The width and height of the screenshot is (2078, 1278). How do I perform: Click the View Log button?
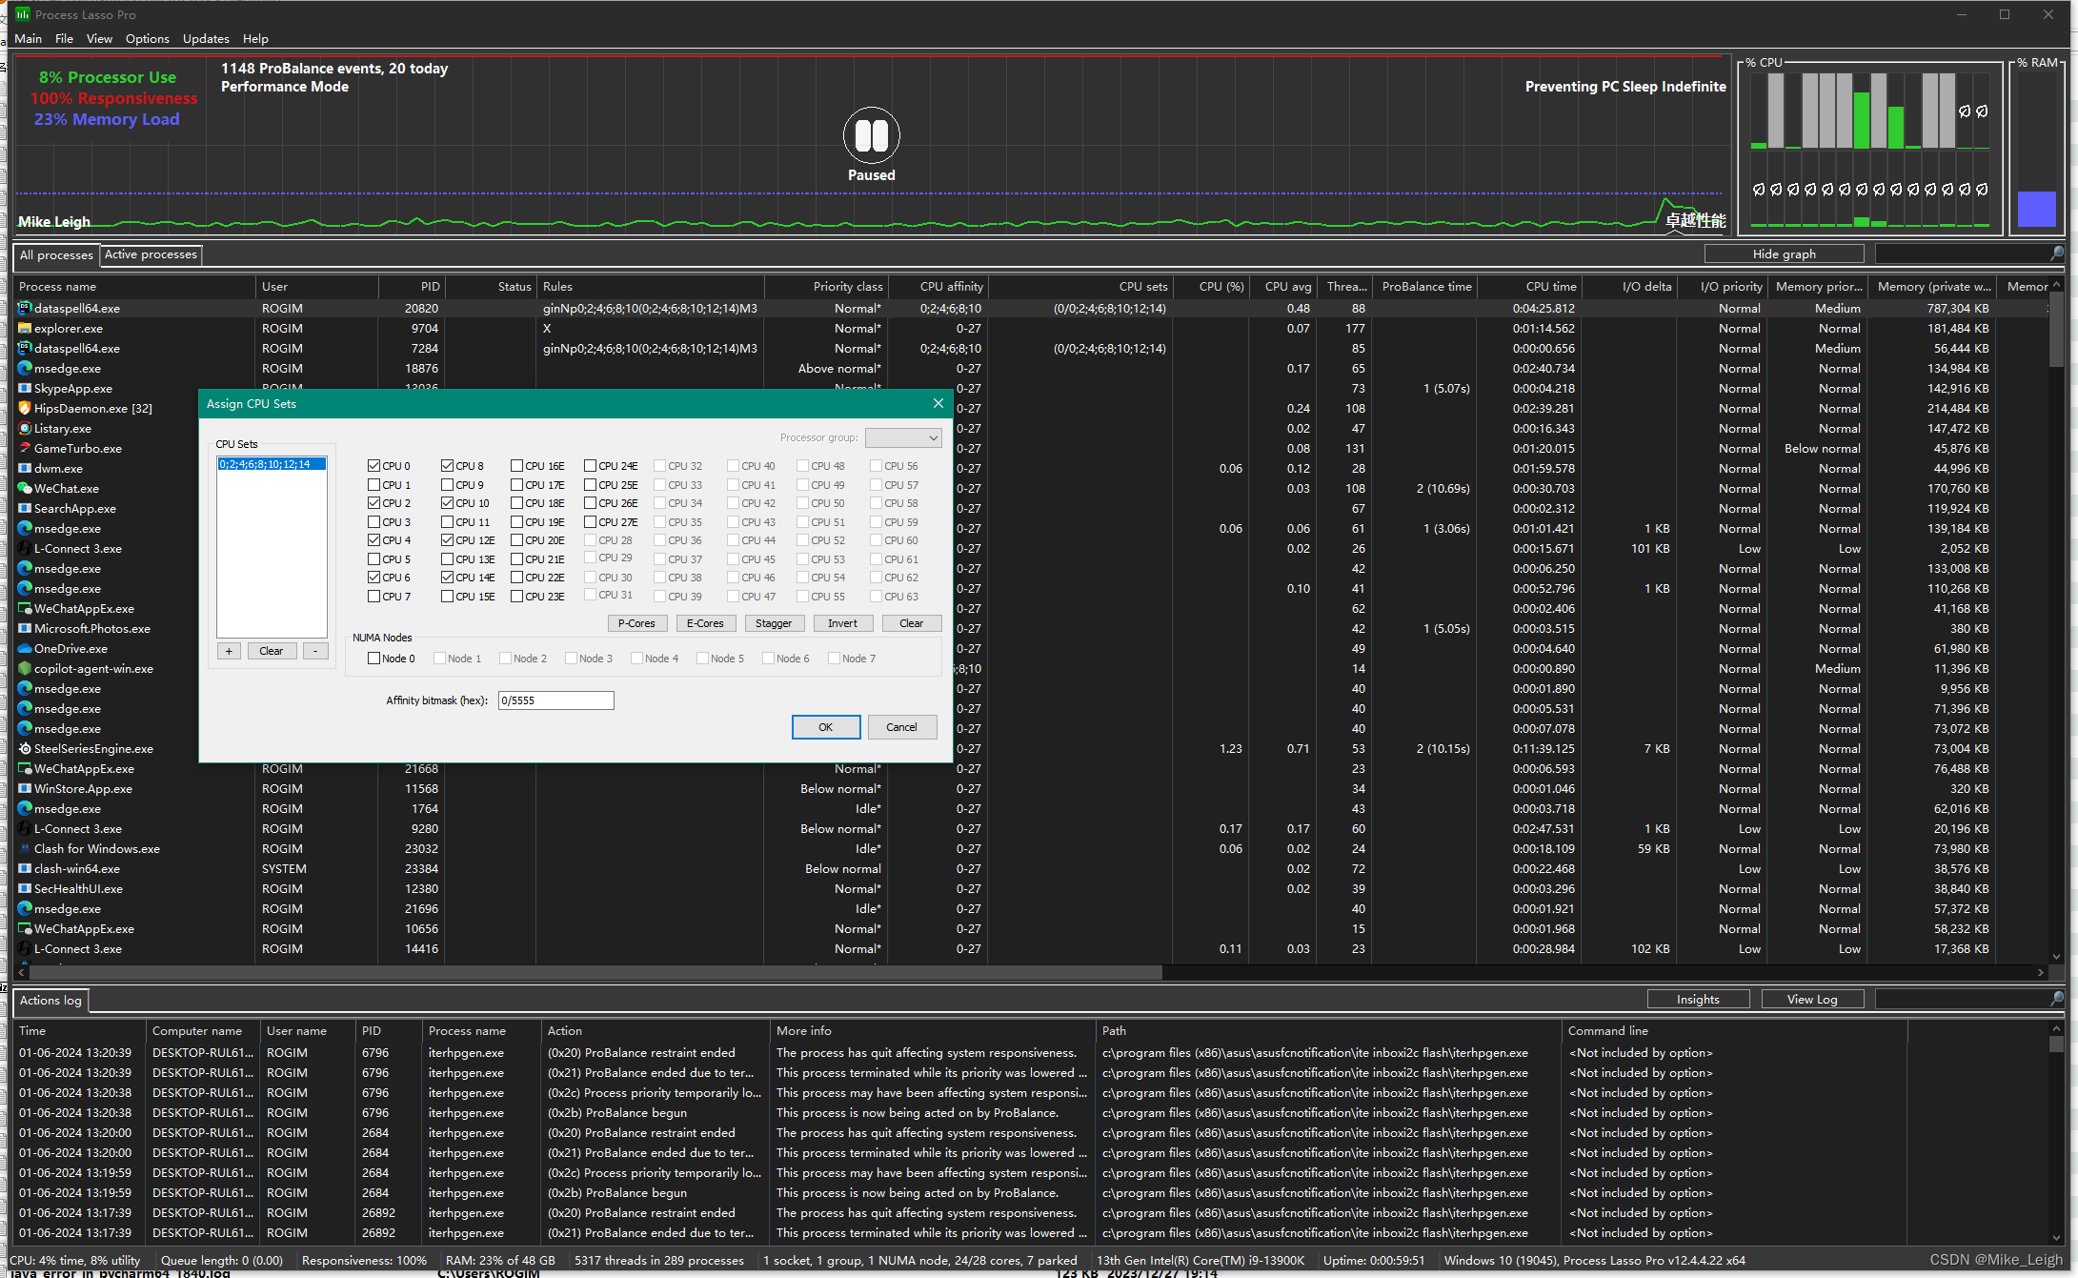tap(1812, 999)
